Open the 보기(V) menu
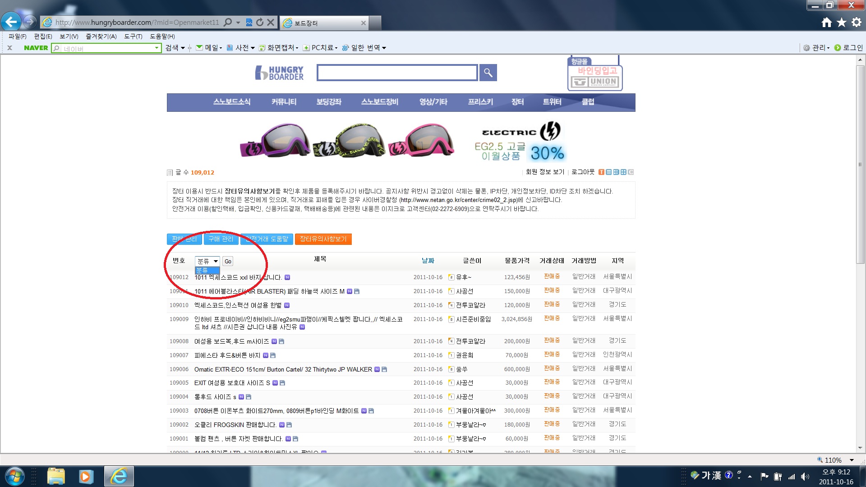866x487 pixels. coord(69,37)
